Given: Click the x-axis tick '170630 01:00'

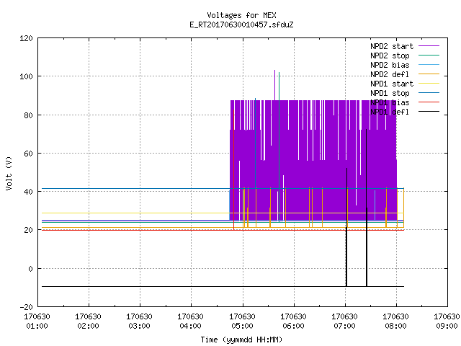Looking at the screenshot, I should (x=37, y=321).
